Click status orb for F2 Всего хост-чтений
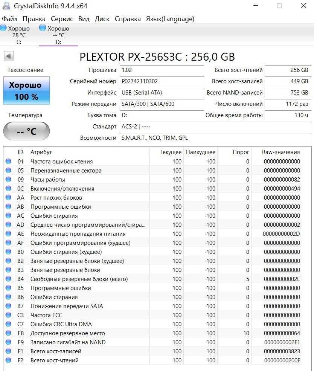This screenshot has width=314, height=371. tap(8, 360)
